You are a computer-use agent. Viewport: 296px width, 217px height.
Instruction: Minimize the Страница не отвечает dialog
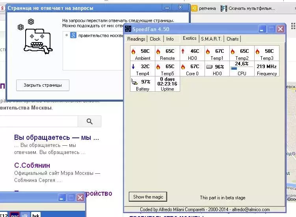tap(167, 8)
